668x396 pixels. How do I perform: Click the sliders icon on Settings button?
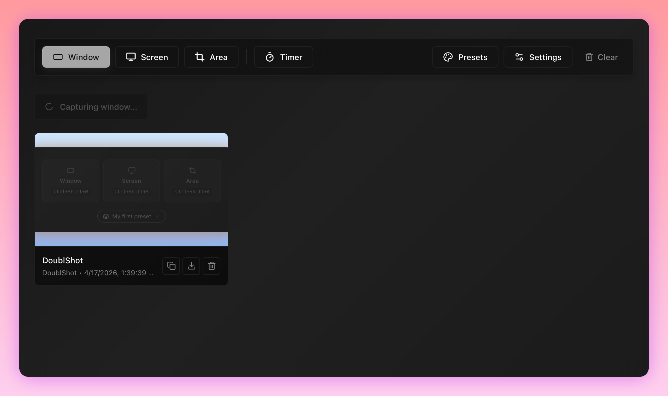[520, 57]
